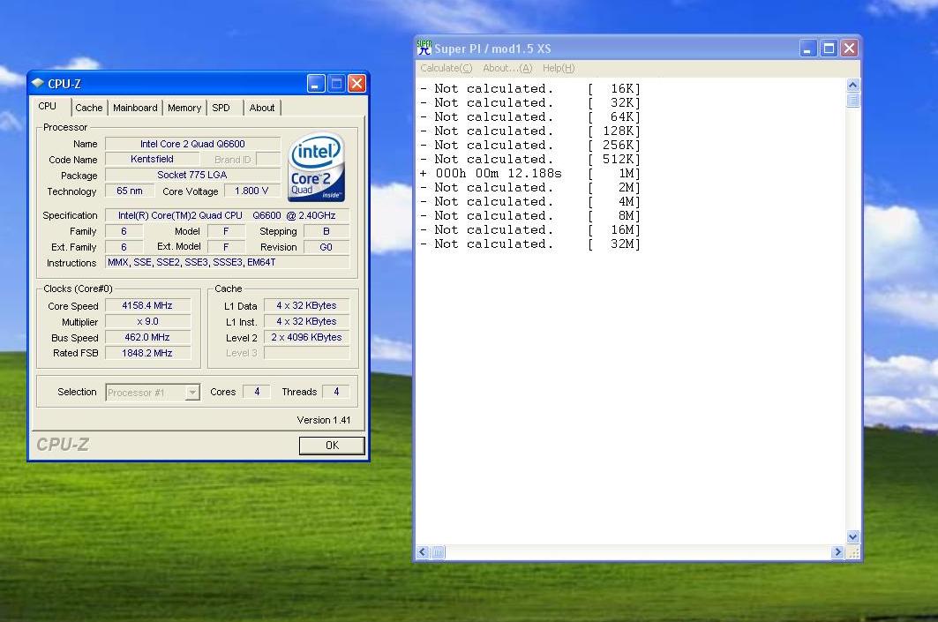Click the Specification field text

point(228,215)
